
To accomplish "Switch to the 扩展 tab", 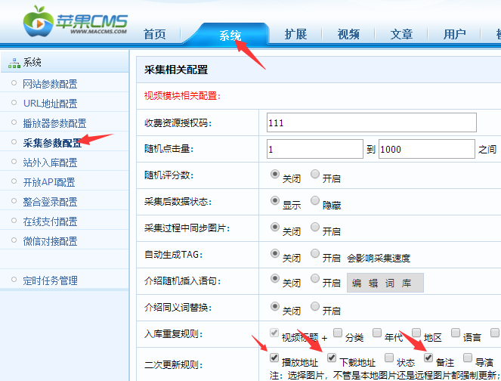I will [x=295, y=34].
